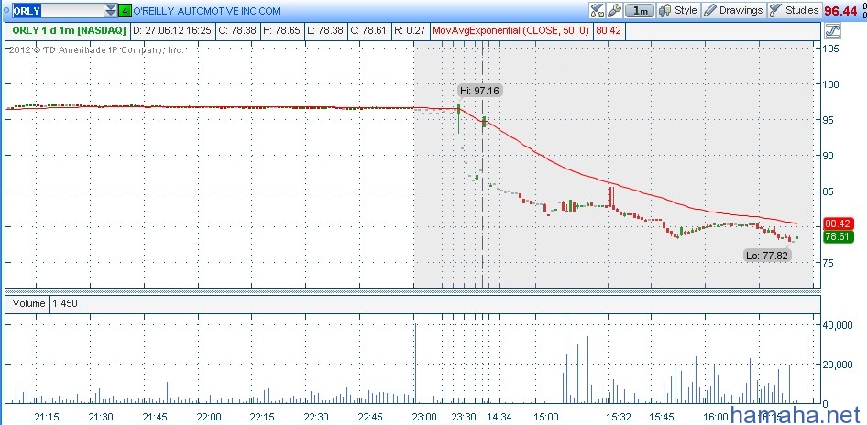The width and height of the screenshot is (867, 425).
Task: Click the curve icon above the price axis
Action: [x=832, y=31]
